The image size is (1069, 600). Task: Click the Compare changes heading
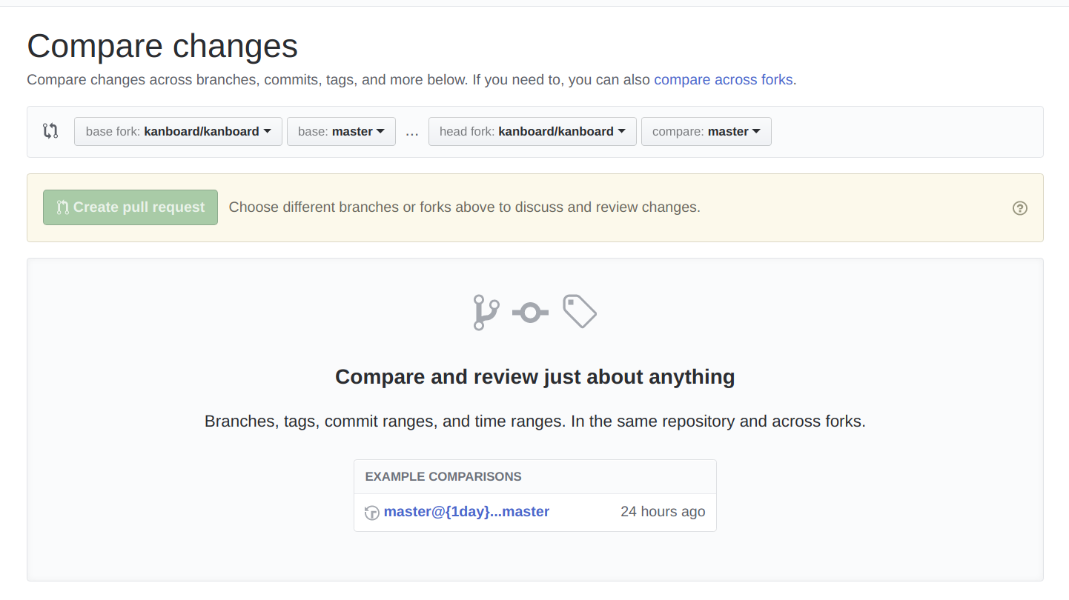click(162, 46)
